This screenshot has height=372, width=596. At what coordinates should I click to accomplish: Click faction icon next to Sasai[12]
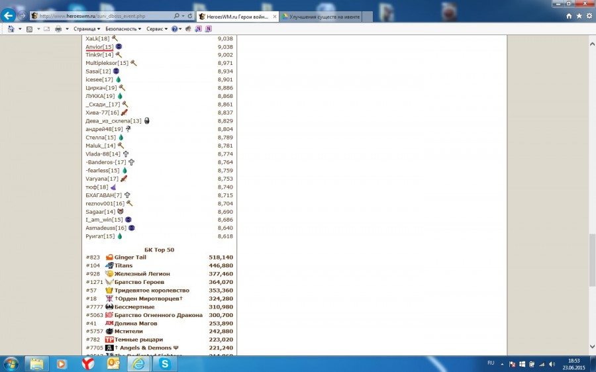(x=117, y=71)
